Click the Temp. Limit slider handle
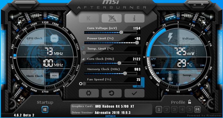Screen dimensions: 223x118 click(84, 53)
